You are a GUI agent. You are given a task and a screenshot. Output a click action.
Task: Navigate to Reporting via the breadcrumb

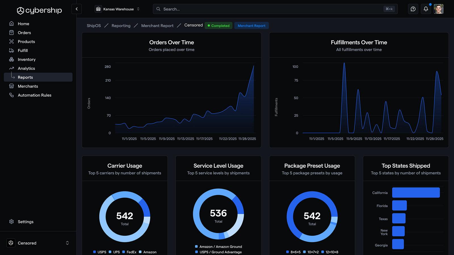[x=121, y=25]
